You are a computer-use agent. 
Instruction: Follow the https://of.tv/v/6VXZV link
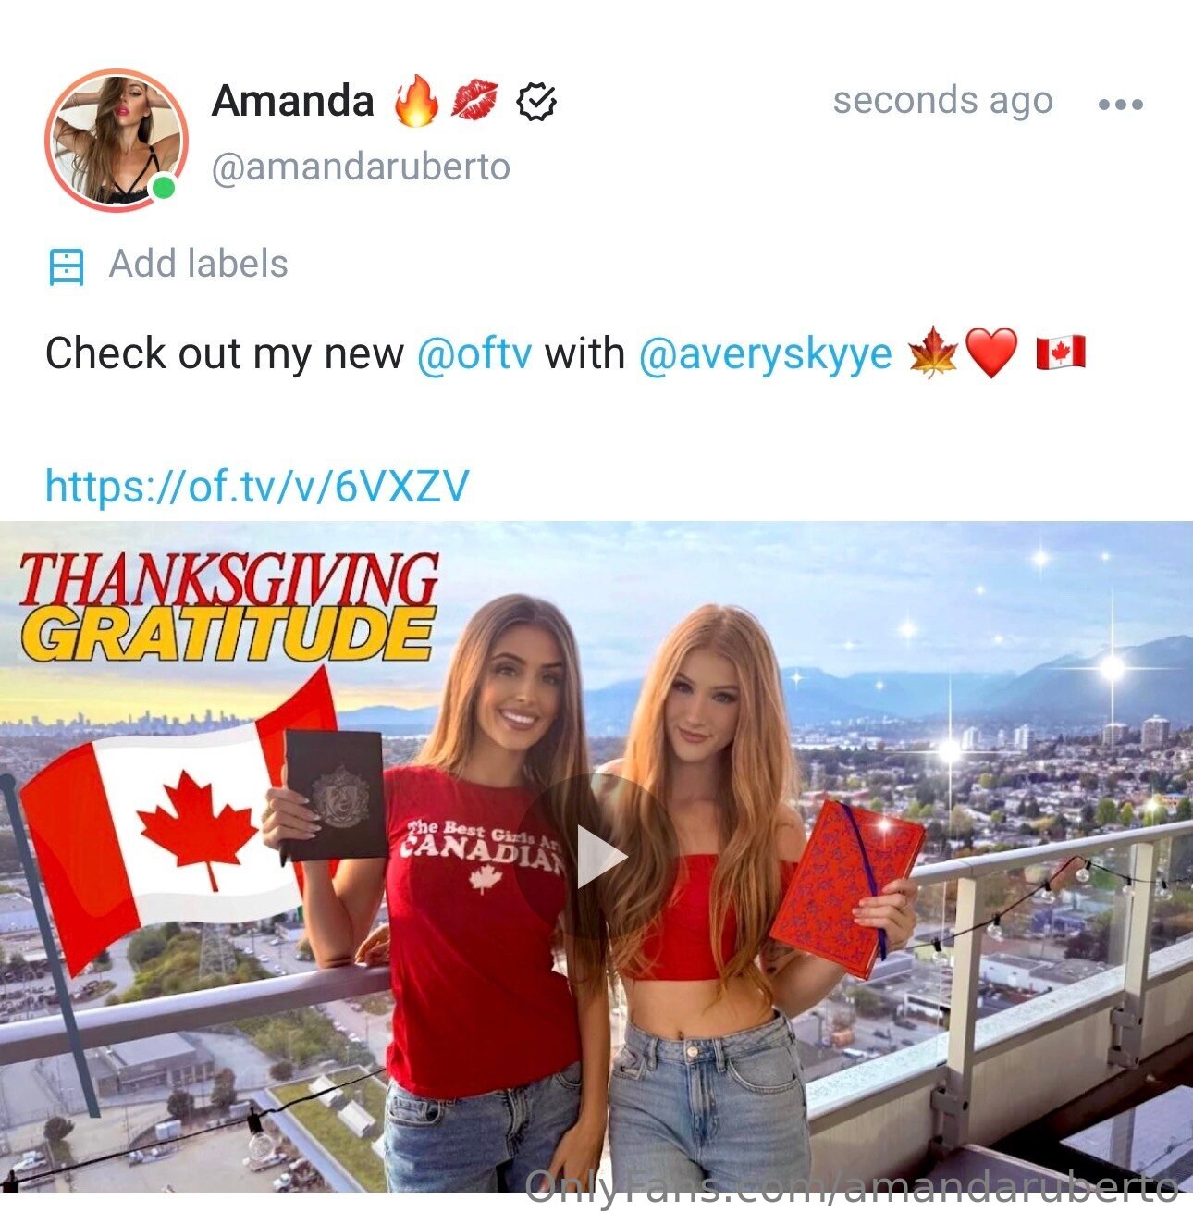(x=257, y=486)
